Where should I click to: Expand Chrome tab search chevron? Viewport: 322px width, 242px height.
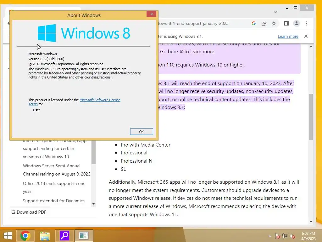tap(275, 12)
